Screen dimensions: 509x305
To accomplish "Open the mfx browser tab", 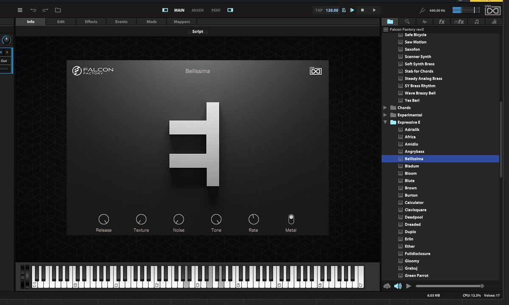I will click(x=459, y=22).
